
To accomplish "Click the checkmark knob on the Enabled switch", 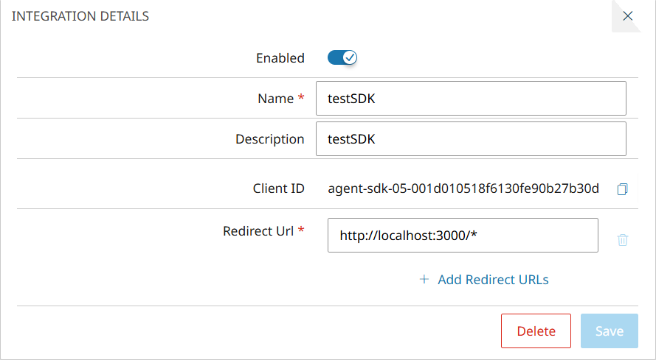I will pos(350,57).
